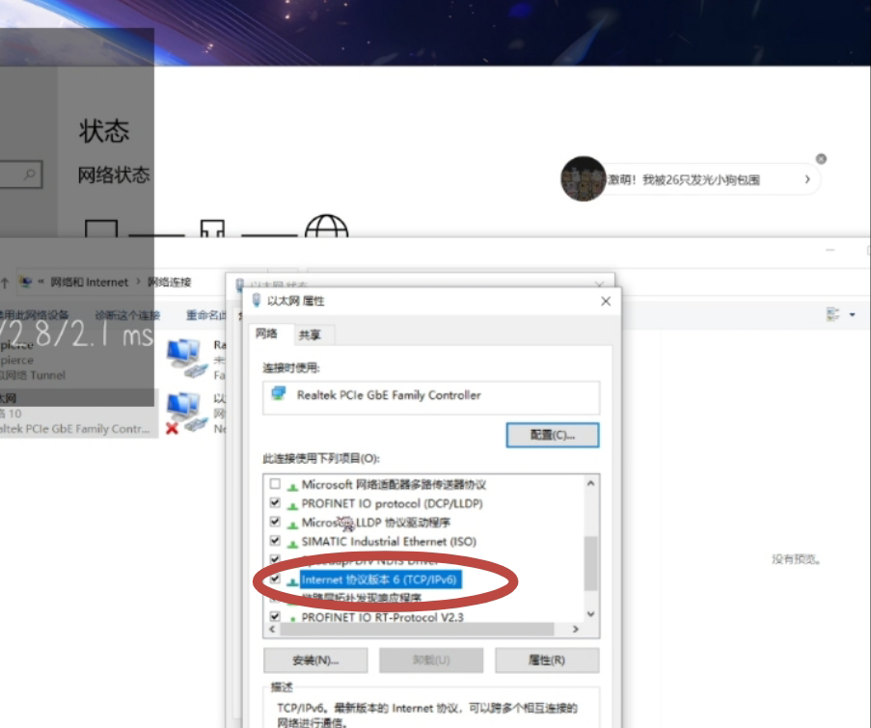This screenshot has width=871, height=728.
Task: Click the Realtek PCIe GbE Family Controller field
Action: tap(431, 397)
